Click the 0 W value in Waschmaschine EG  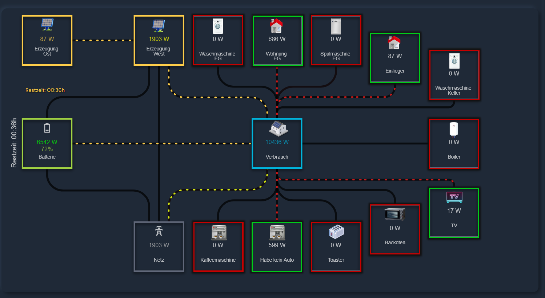click(218, 39)
